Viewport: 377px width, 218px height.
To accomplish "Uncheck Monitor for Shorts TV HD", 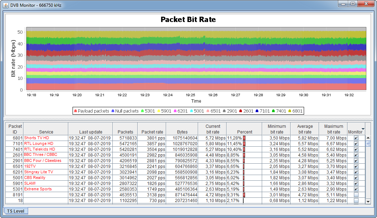I will coord(356,138).
